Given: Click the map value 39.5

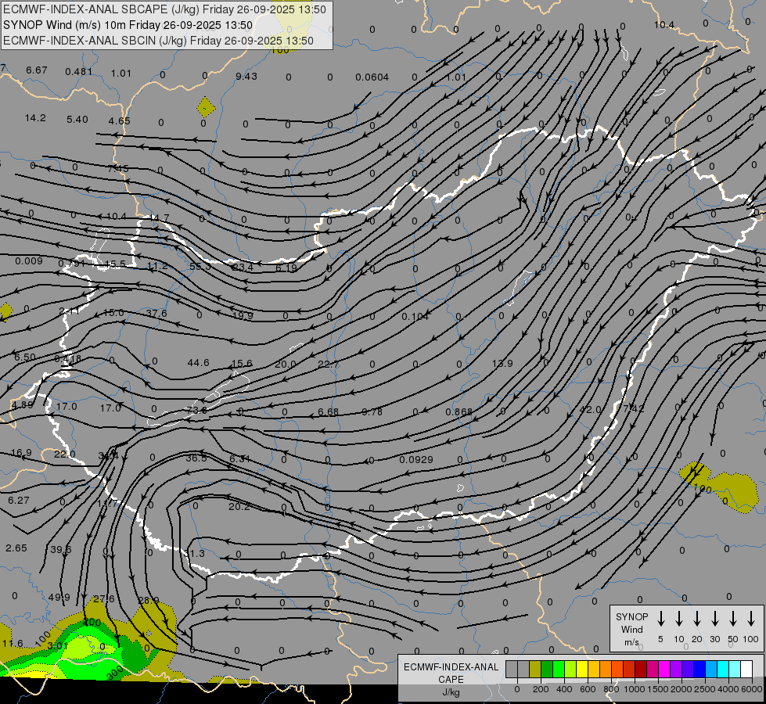Looking at the screenshot, I should click(61, 549).
